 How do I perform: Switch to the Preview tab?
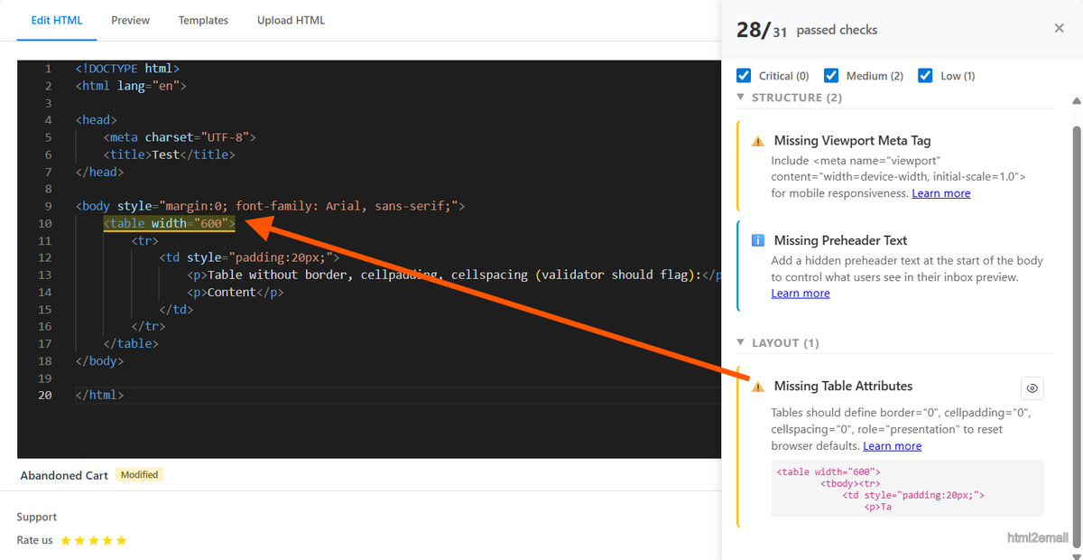point(130,19)
